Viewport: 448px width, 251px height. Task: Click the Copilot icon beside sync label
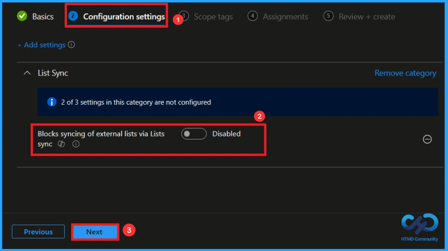(62, 144)
